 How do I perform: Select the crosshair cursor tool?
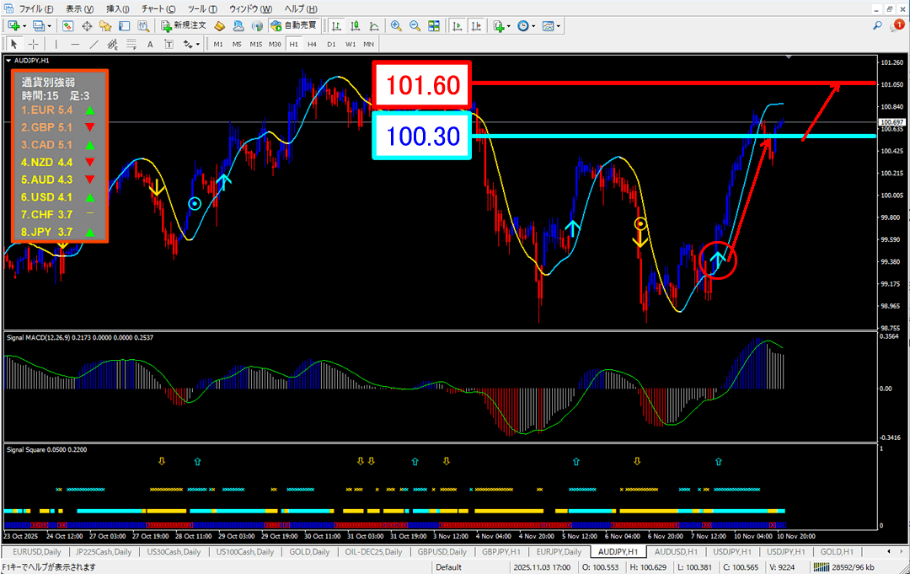point(34,44)
